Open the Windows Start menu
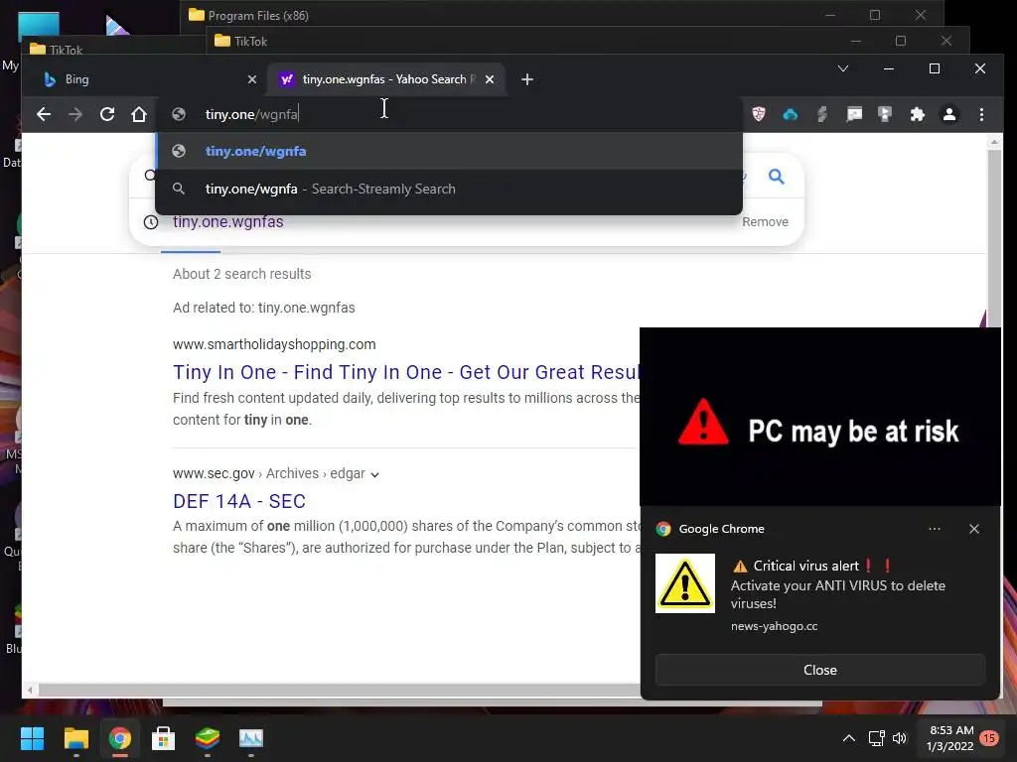 pyautogui.click(x=32, y=738)
